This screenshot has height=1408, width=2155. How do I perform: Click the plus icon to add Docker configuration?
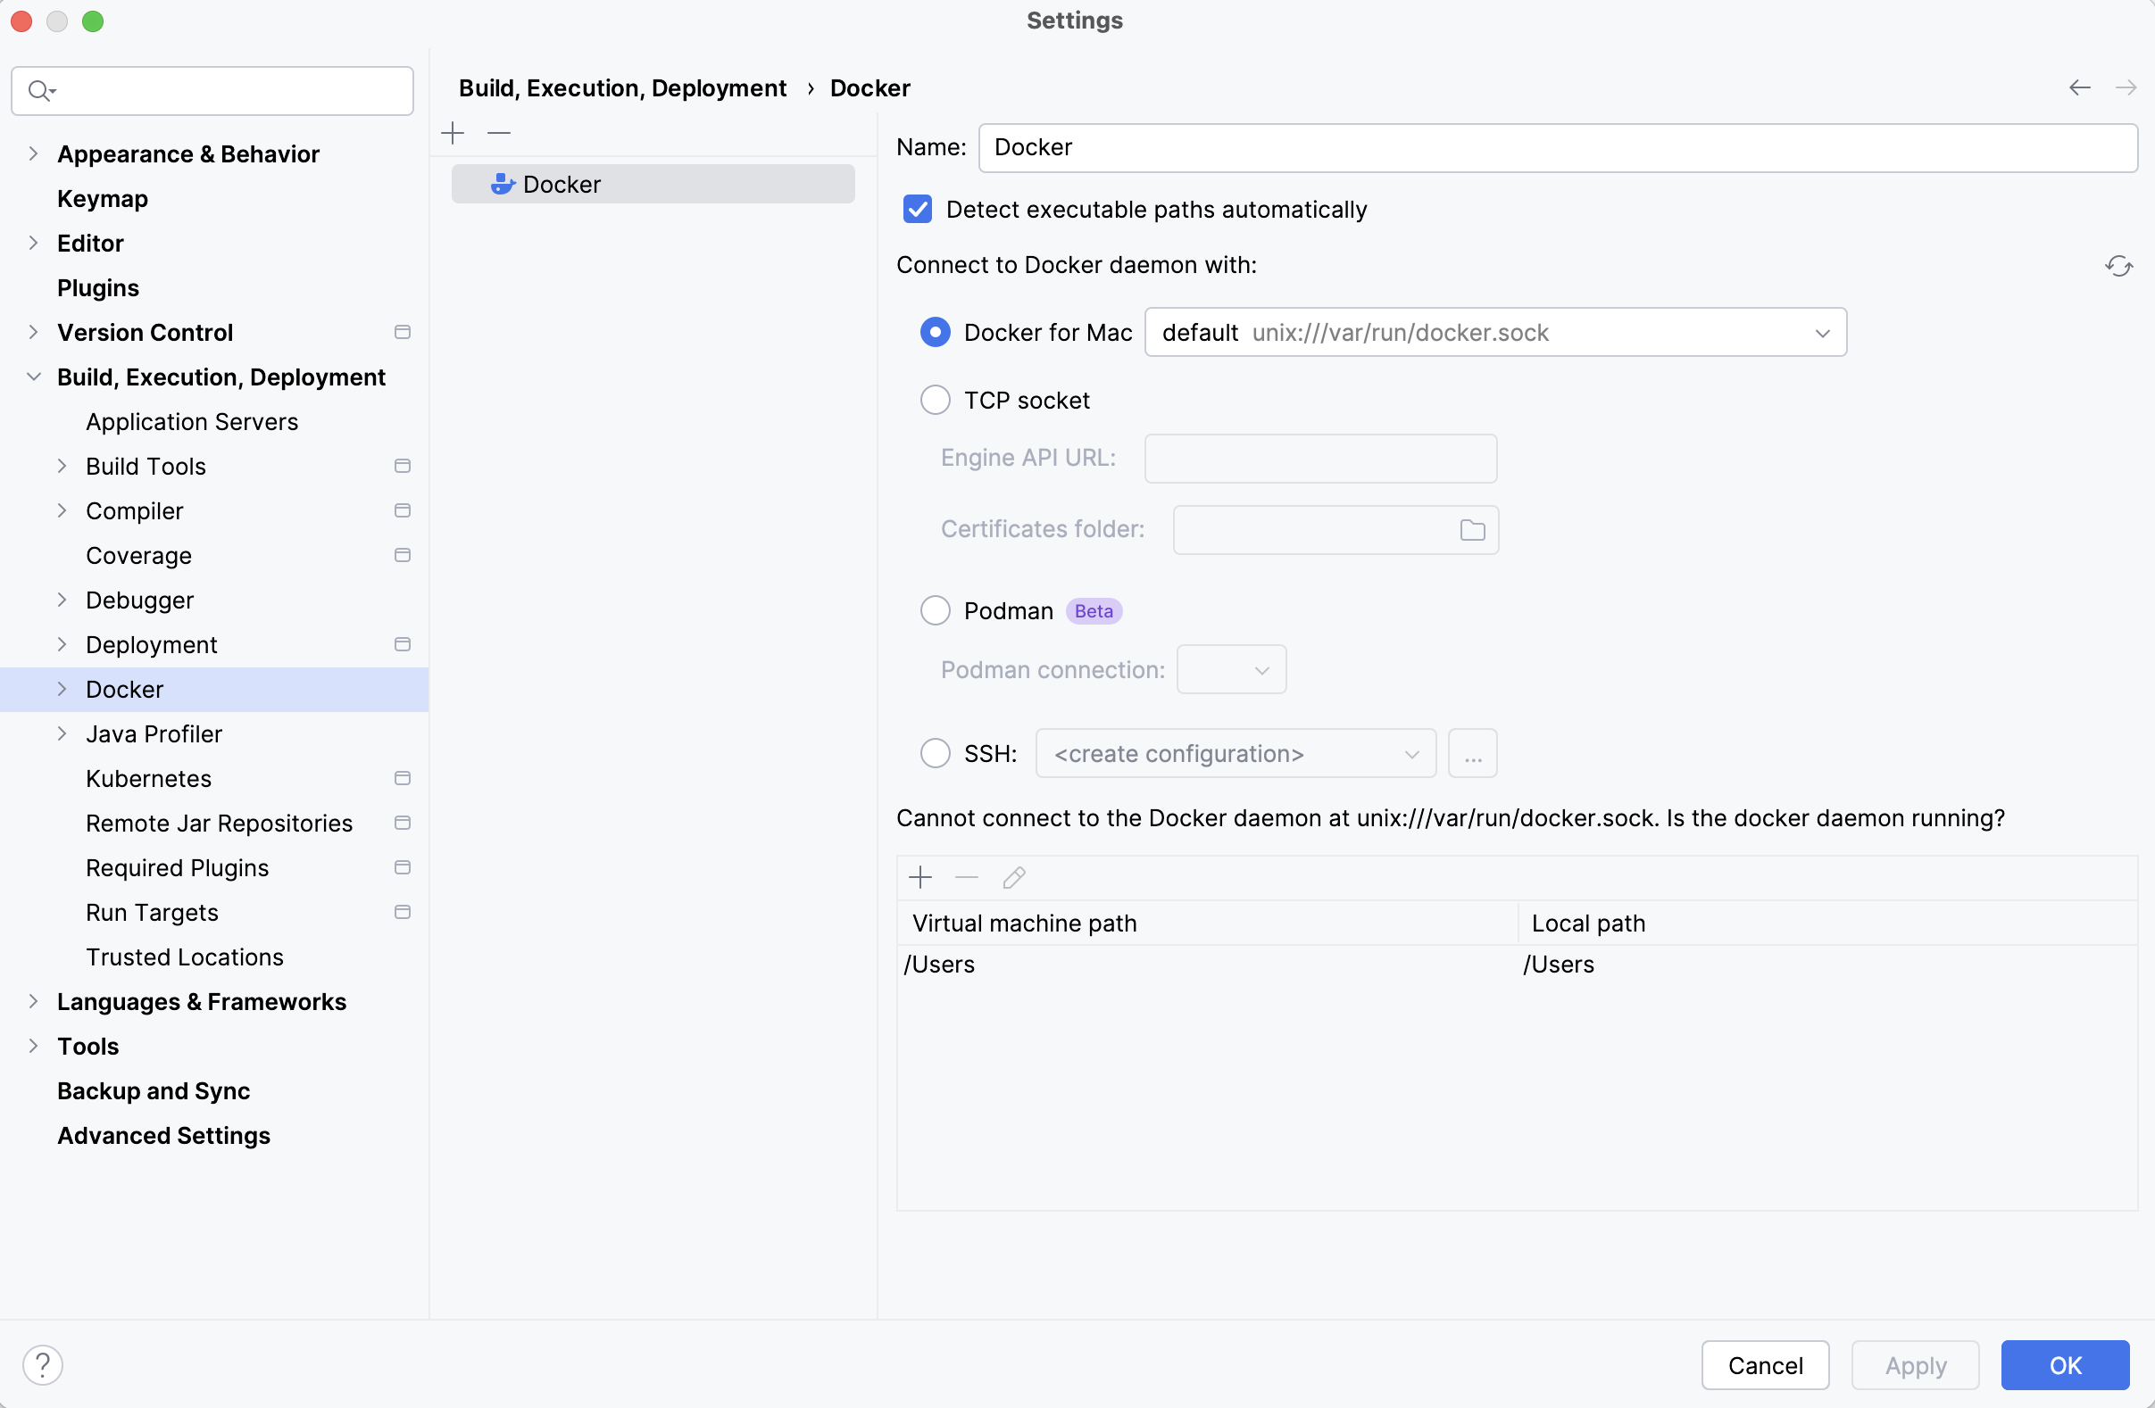tap(453, 134)
